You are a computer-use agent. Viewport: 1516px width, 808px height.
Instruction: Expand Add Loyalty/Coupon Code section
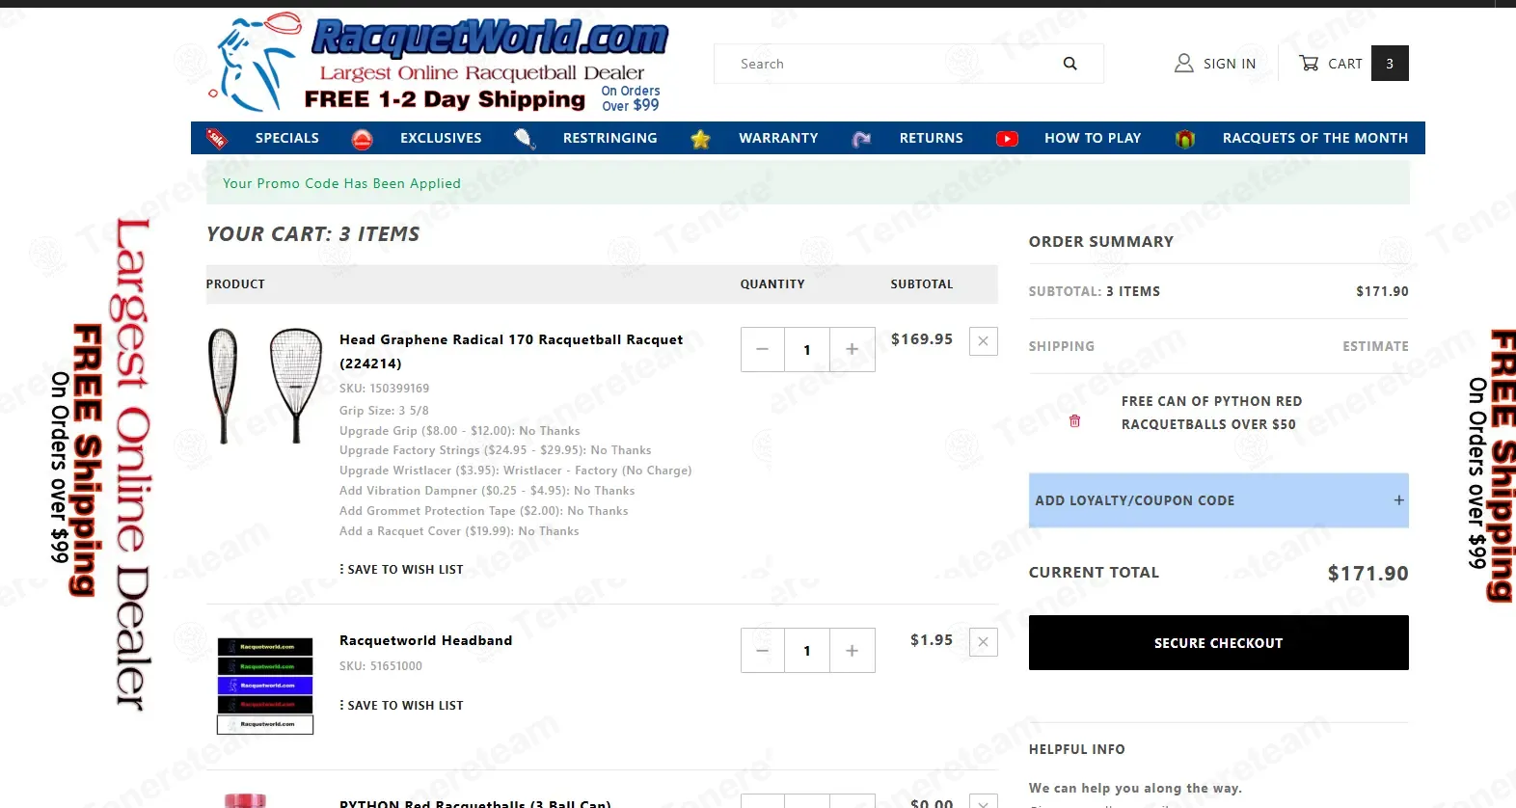[x=1218, y=500]
